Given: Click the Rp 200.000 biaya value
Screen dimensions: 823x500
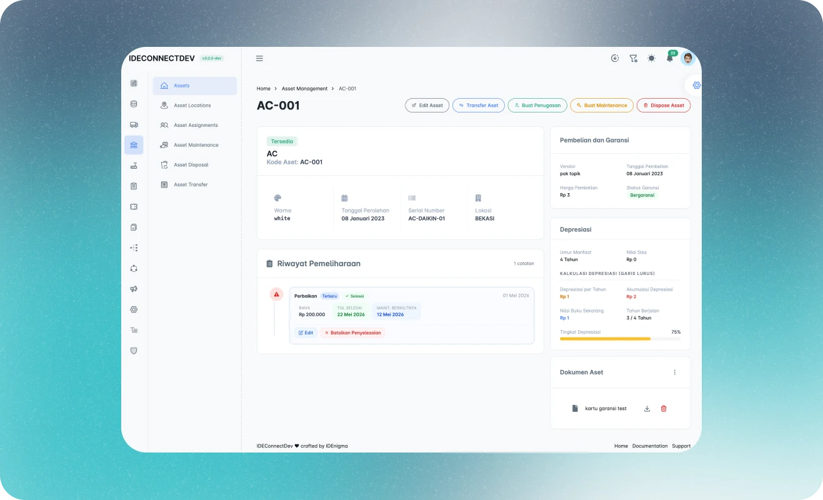Looking at the screenshot, I should point(312,314).
